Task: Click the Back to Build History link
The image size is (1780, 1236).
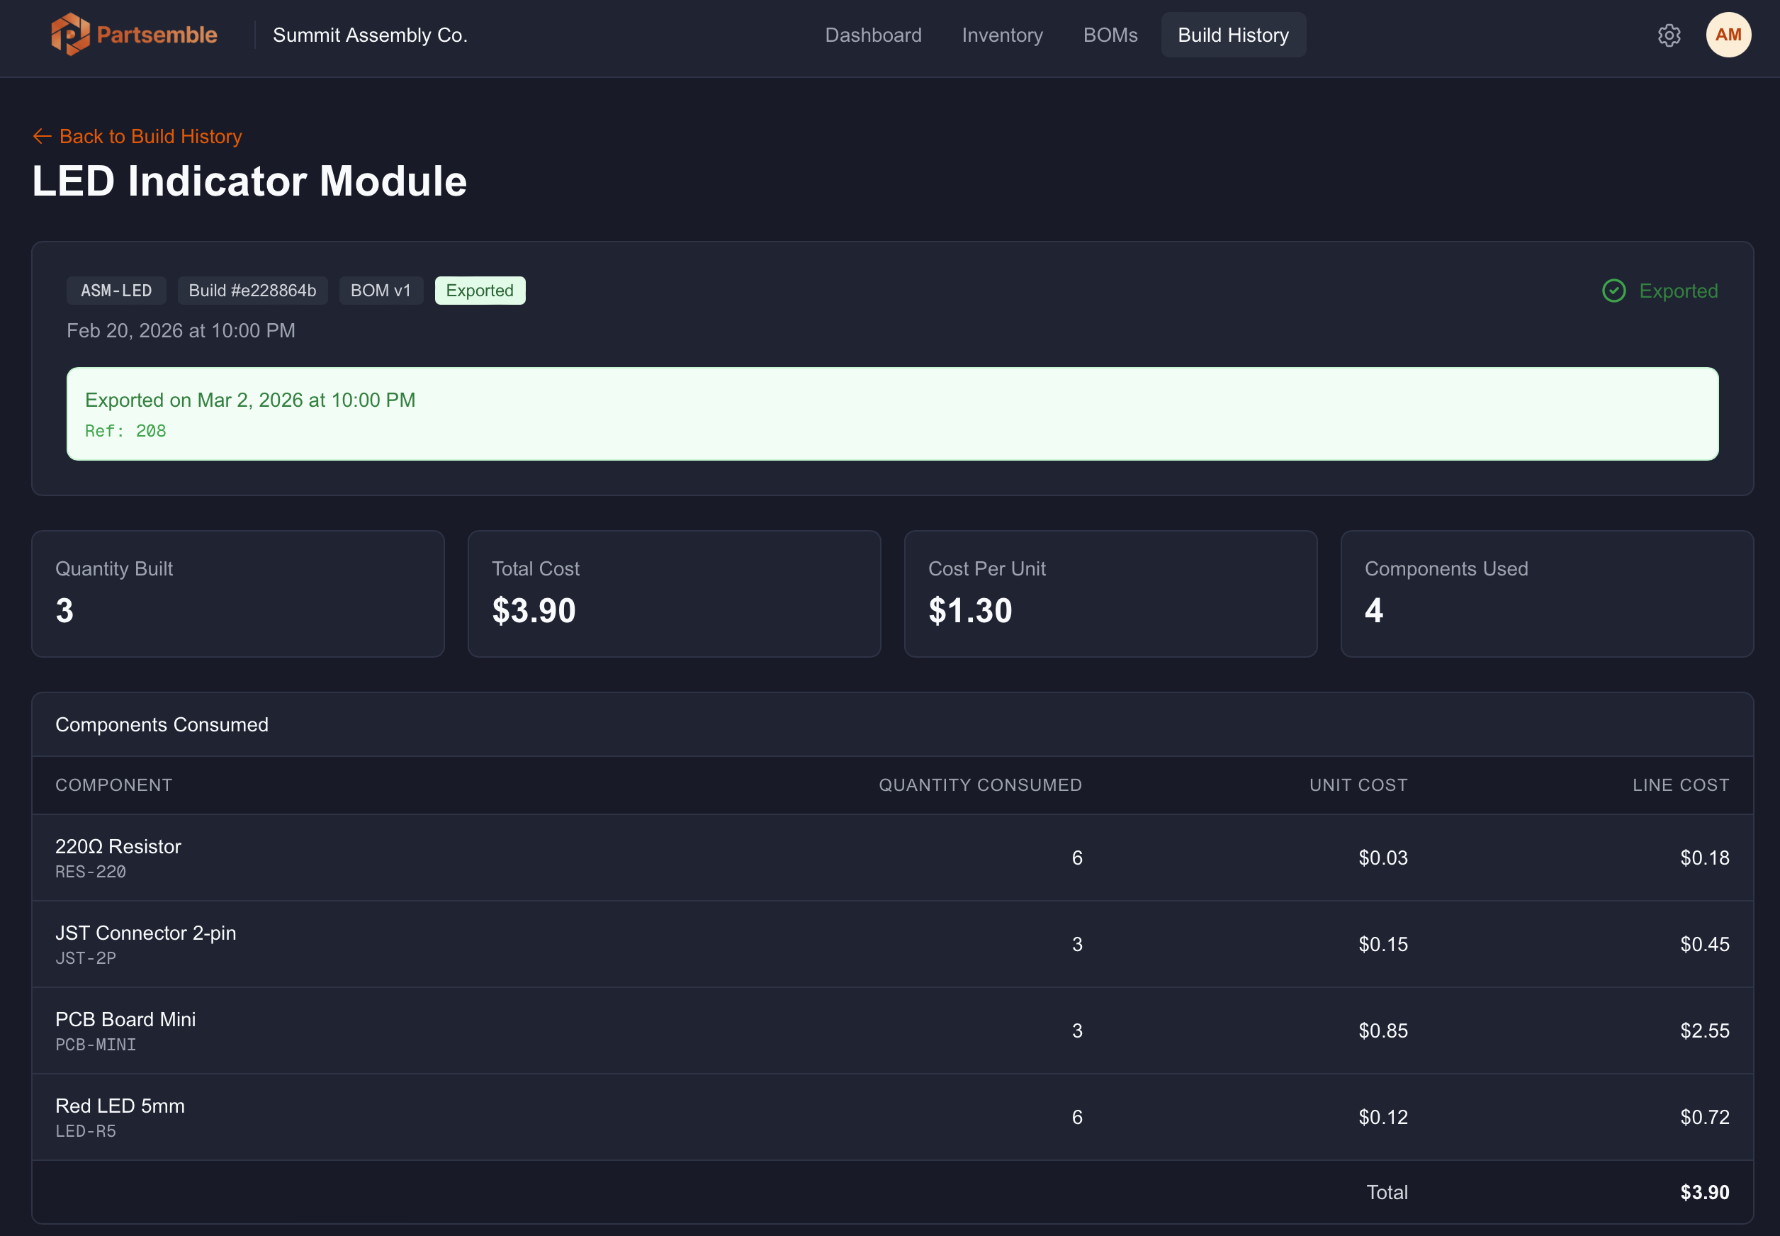Action: coord(150,135)
